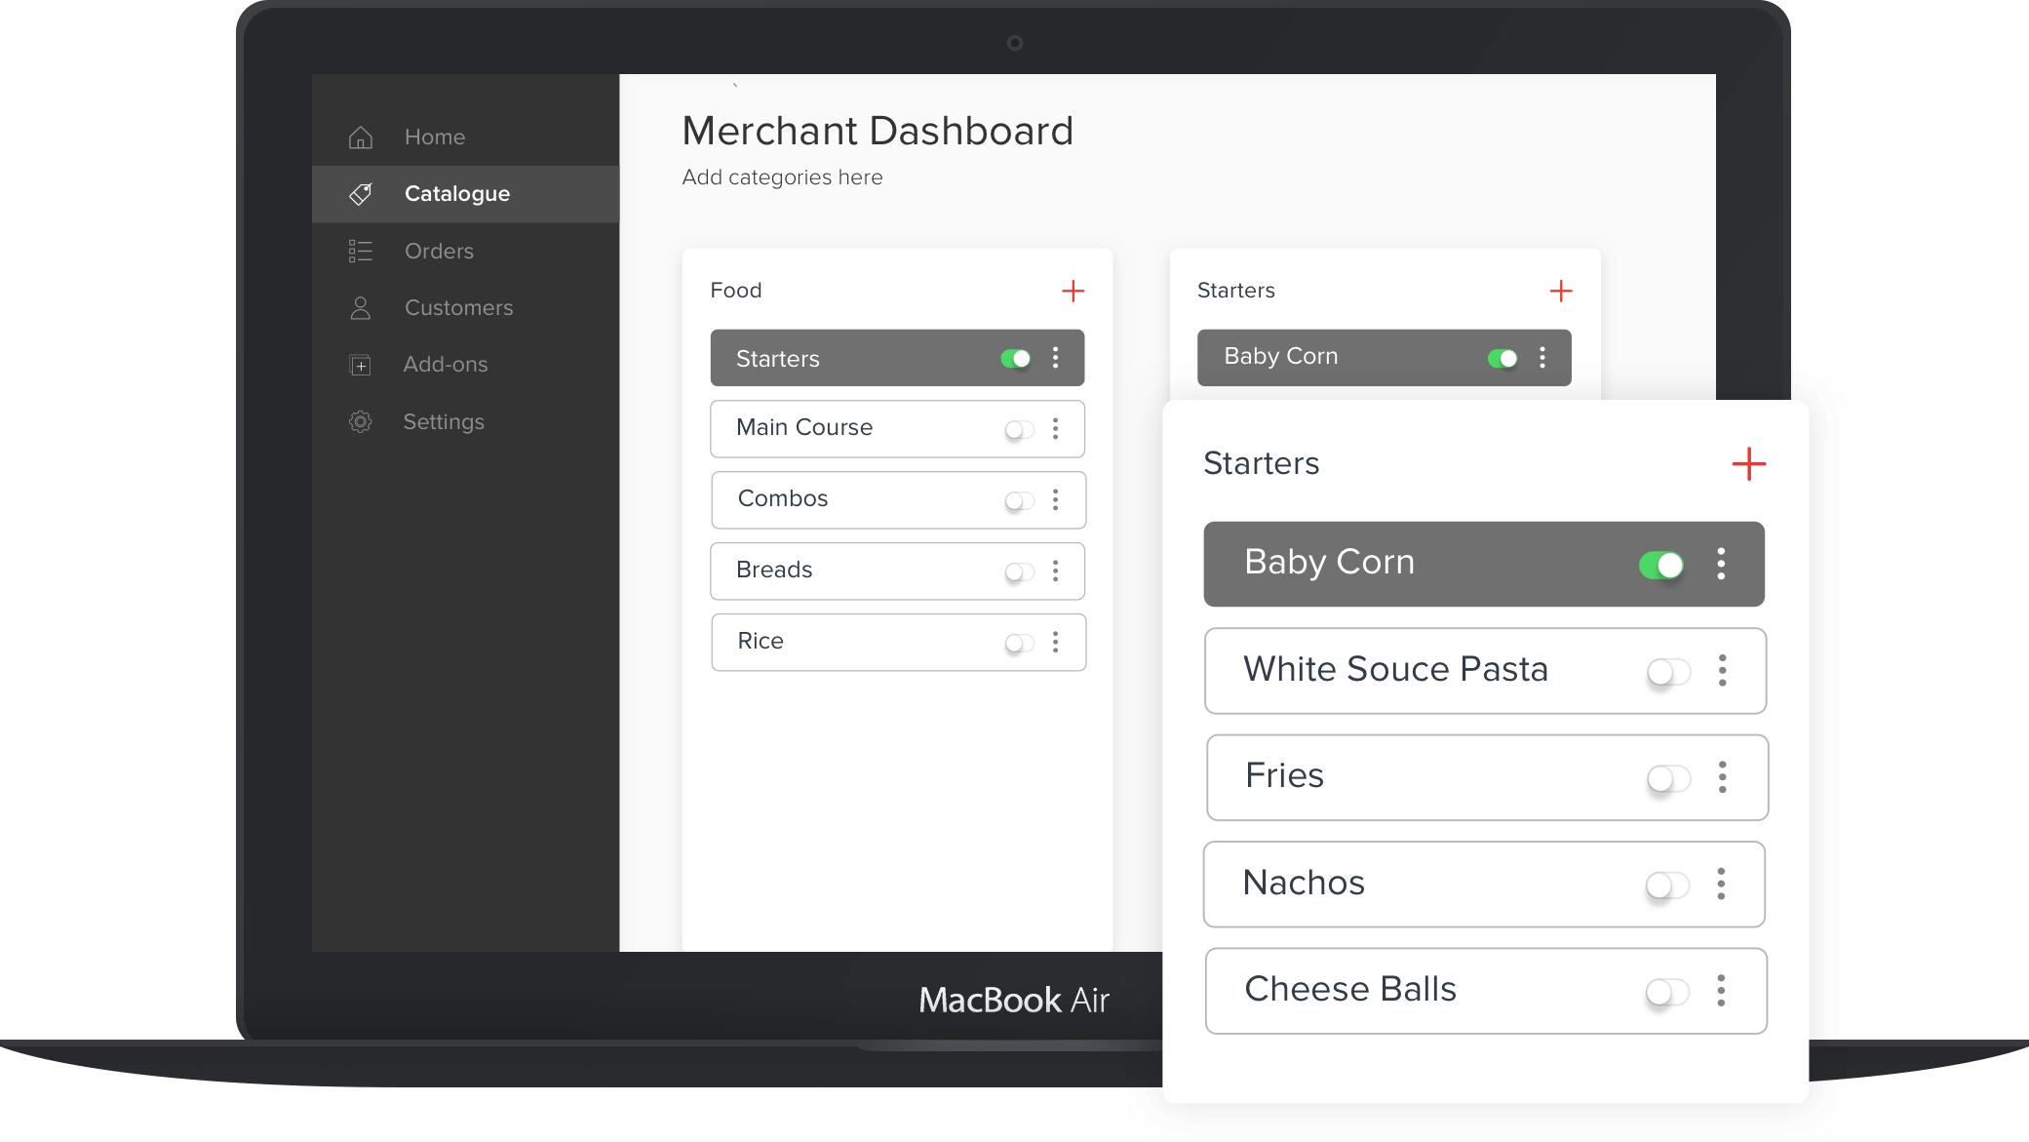The width and height of the screenshot is (2029, 1142).
Task: Click the three-dot menu on Nachos
Action: tap(1724, 883)
